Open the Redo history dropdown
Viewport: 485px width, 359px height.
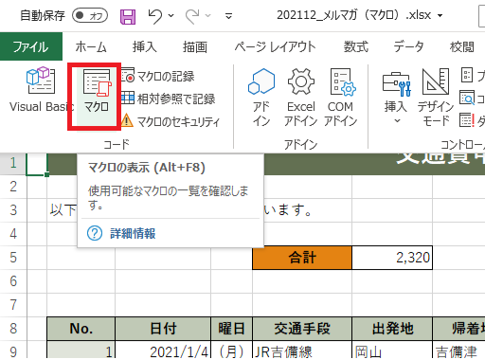click(x=207, y=15)
